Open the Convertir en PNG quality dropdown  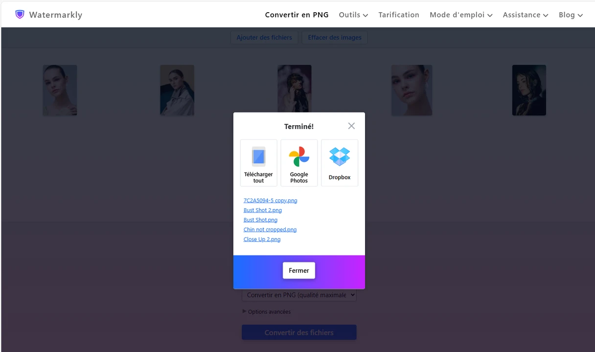(299, 295)
